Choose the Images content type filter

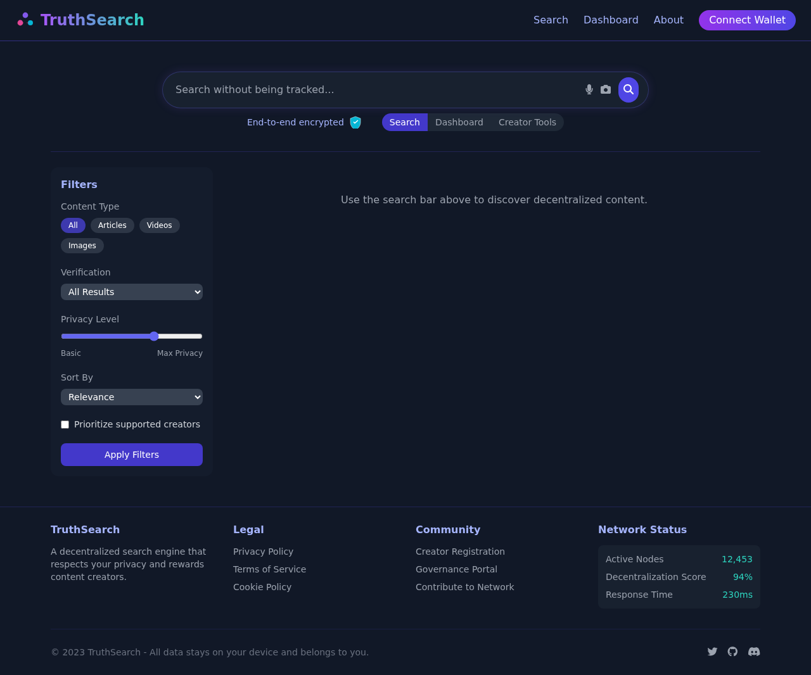pos(82,246)
